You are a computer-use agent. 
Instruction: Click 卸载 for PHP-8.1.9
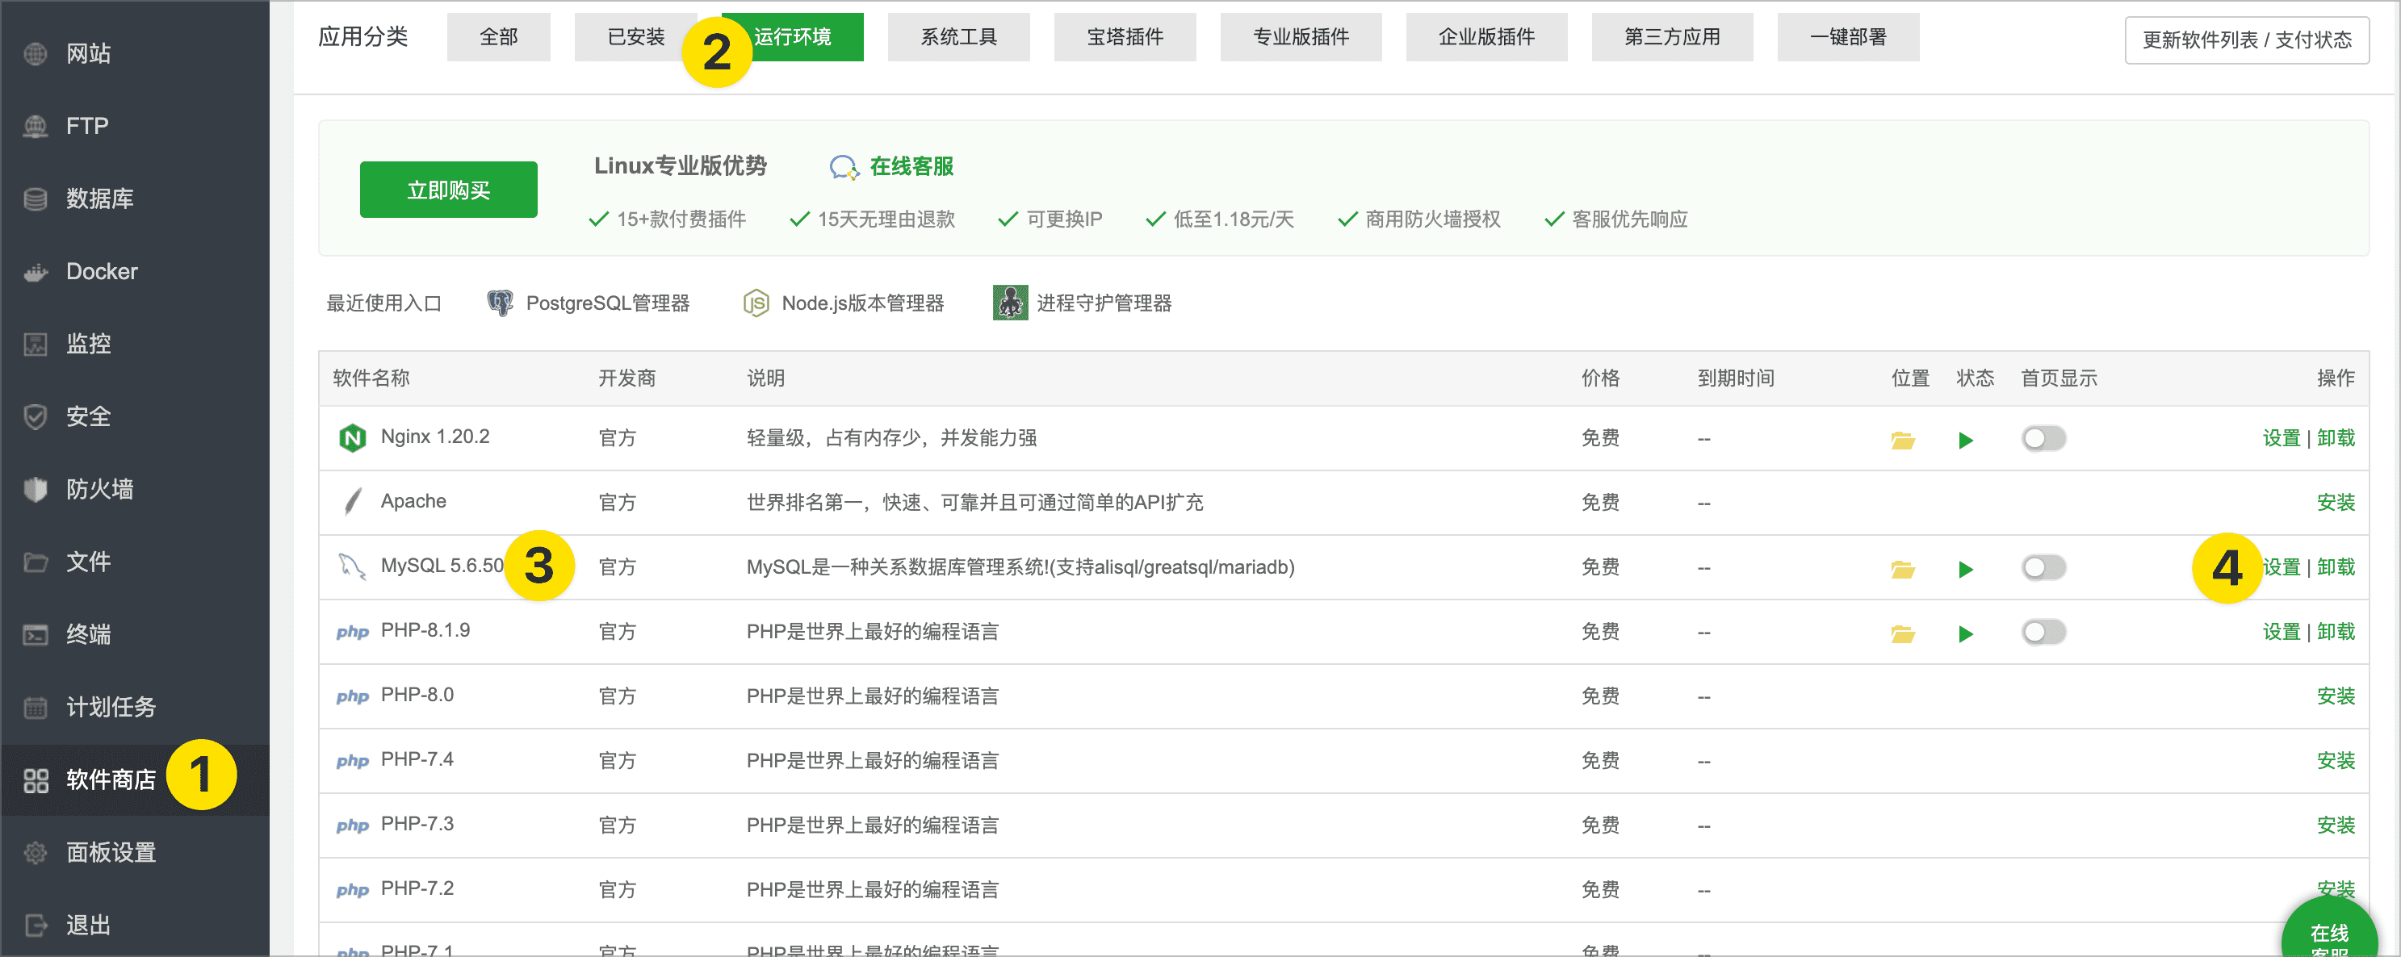[2336, 632]
